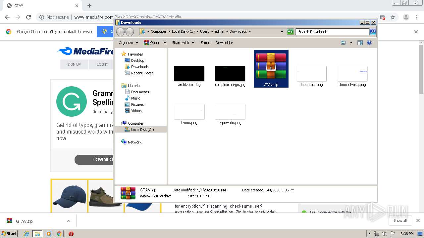This screenshot has width=424, height=238.
Task: Expand address bar history dropdown
Action: tap(282, 32)
